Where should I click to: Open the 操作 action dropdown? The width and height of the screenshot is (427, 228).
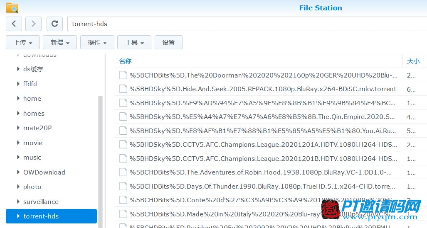coord(97,42)
